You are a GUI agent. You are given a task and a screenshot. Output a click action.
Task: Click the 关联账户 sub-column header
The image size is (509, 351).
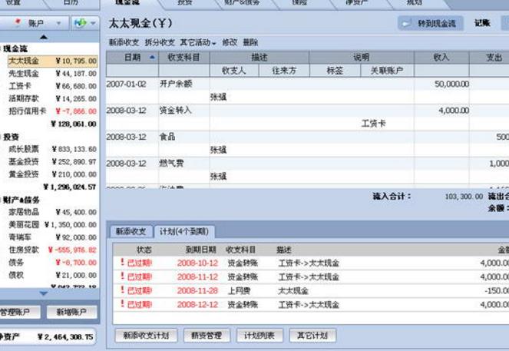click(387, 71)
